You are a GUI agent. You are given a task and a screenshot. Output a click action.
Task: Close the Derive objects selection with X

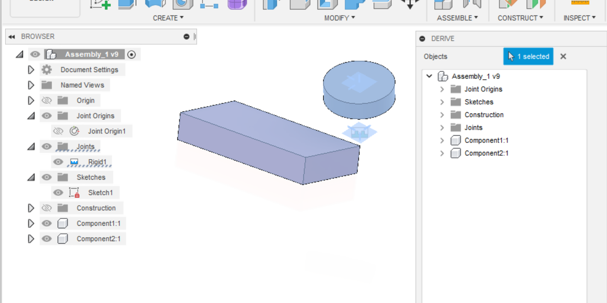click(563, 56)
